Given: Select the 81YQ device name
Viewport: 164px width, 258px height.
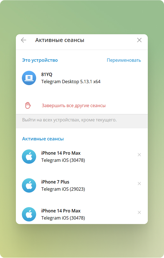Looking at the screenshot, I should click(47, 74).
